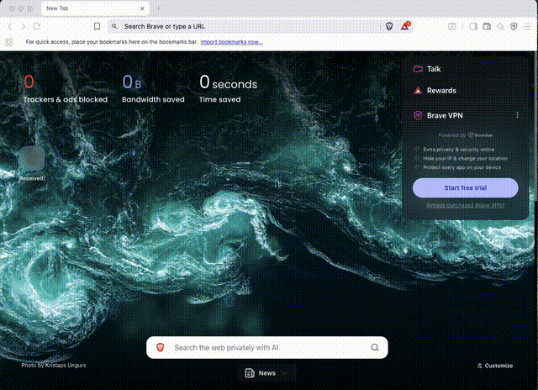Open the Brave Wallet toolbar icon
Screen dimensions: 538x390
pyautogui.click(x=487, y=27)
